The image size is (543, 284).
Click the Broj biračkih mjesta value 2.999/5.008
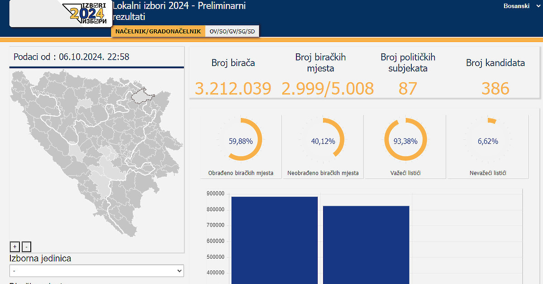(x=328, y=88)
